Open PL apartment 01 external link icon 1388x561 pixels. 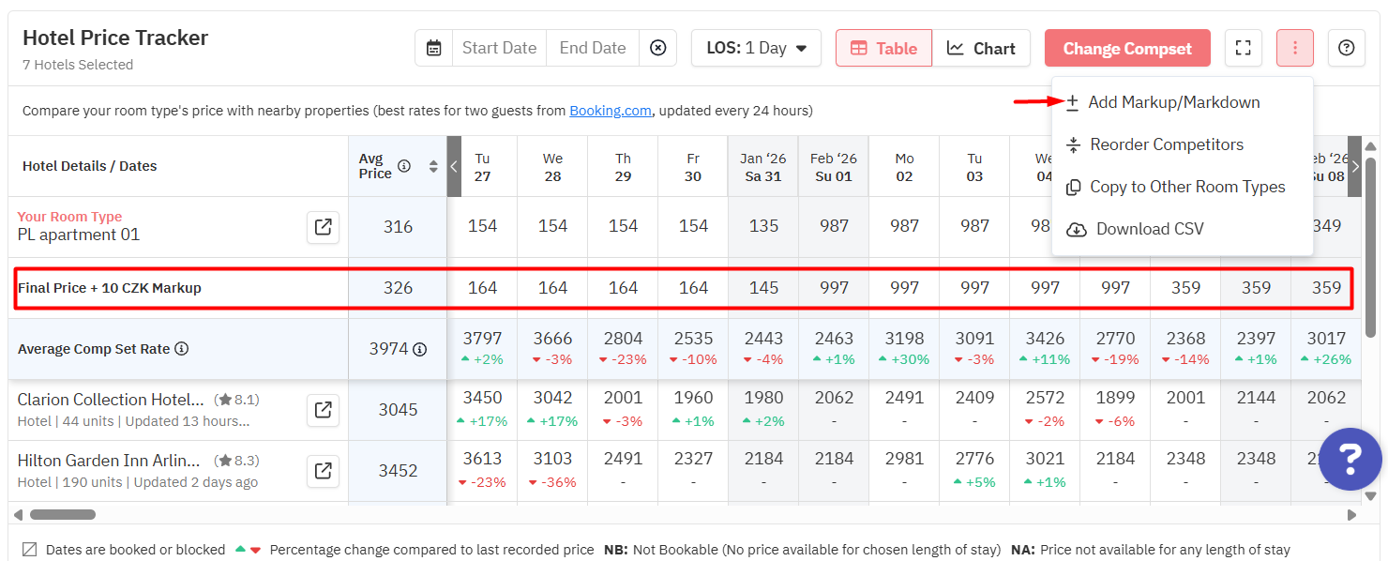coord(323,227)
